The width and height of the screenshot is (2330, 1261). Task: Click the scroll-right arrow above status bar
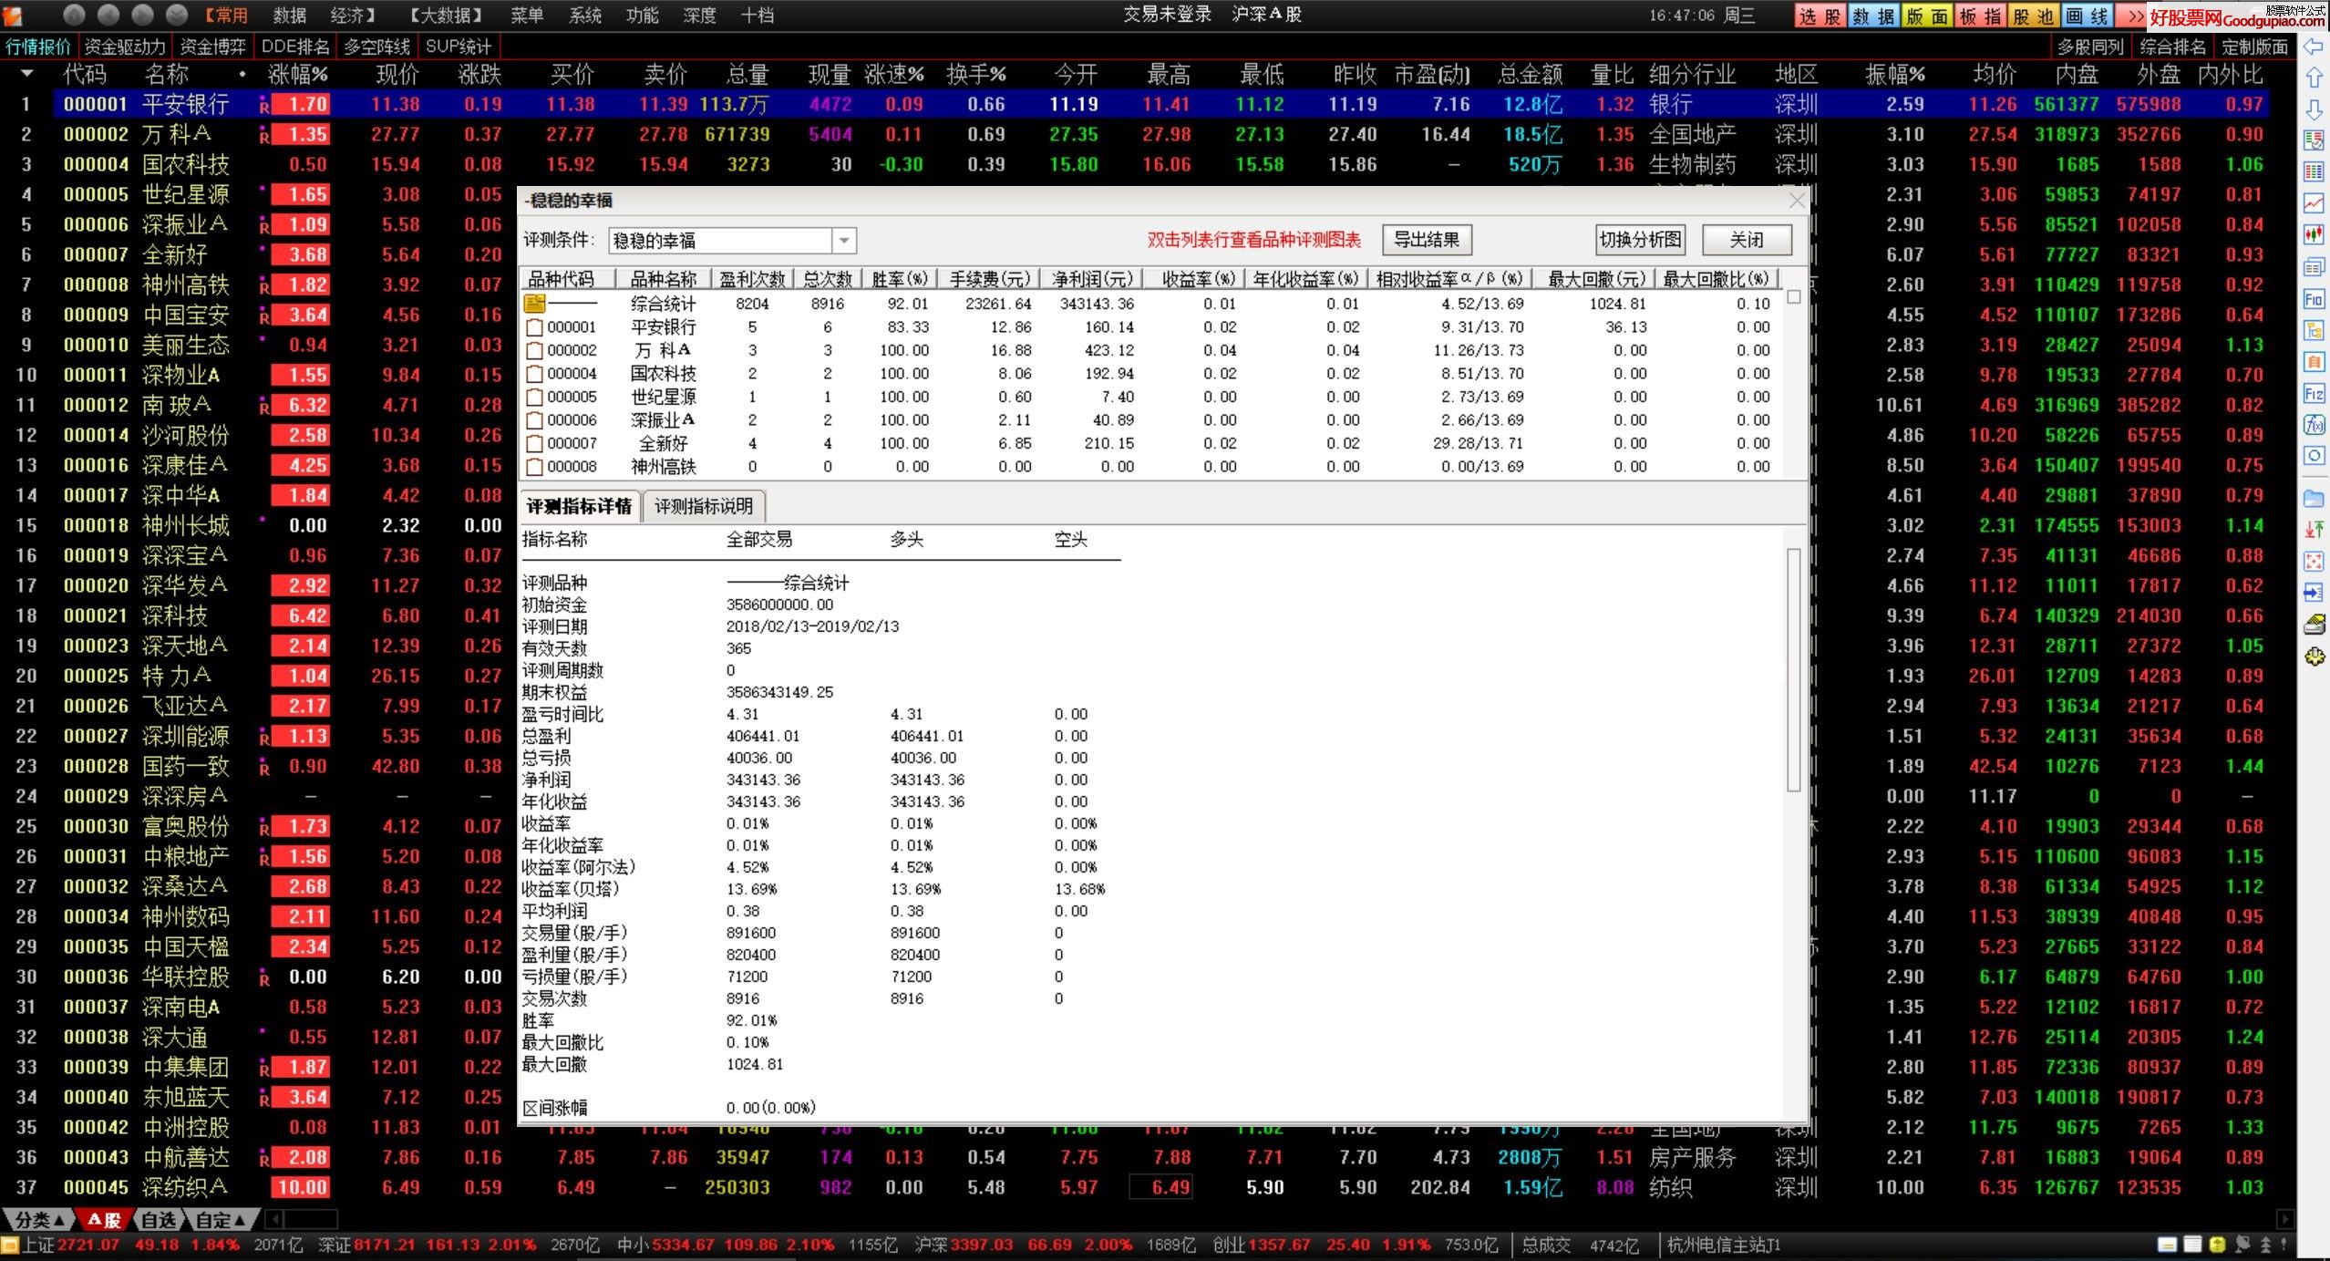pos(2284,1219)
